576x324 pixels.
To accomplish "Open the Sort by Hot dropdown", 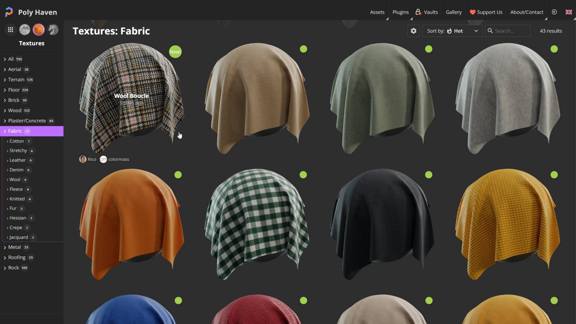I will click(x=452, y=31).
